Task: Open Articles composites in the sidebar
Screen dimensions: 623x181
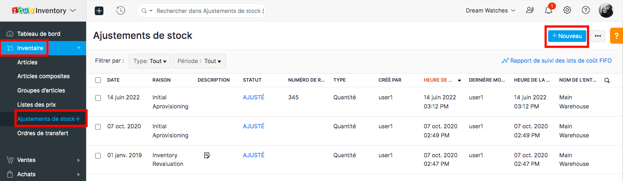Action: point(43,76)
